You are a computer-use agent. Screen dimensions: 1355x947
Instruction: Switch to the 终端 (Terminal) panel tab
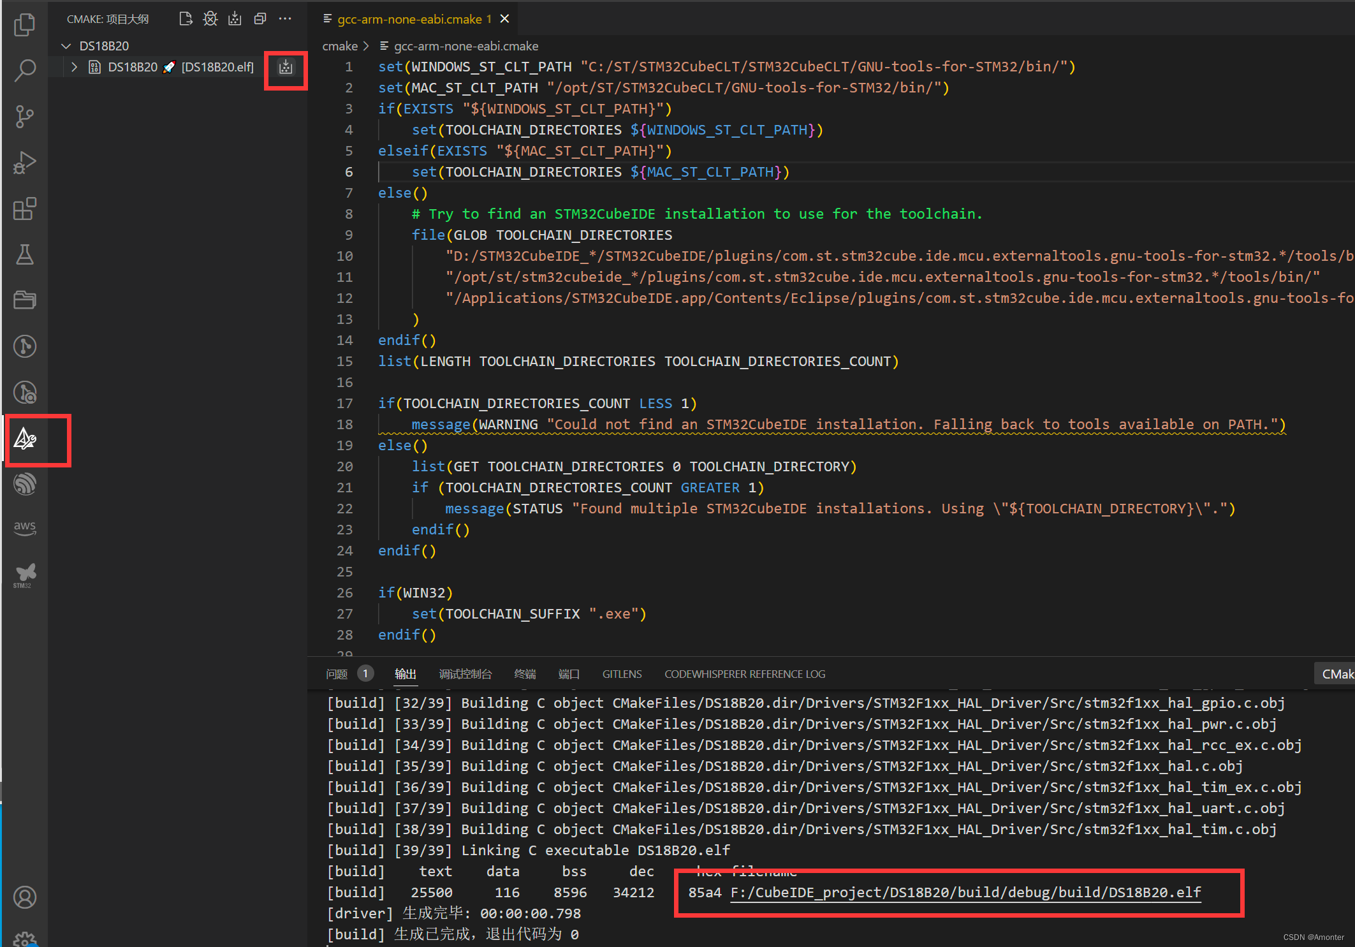click(x=525, y=674)
